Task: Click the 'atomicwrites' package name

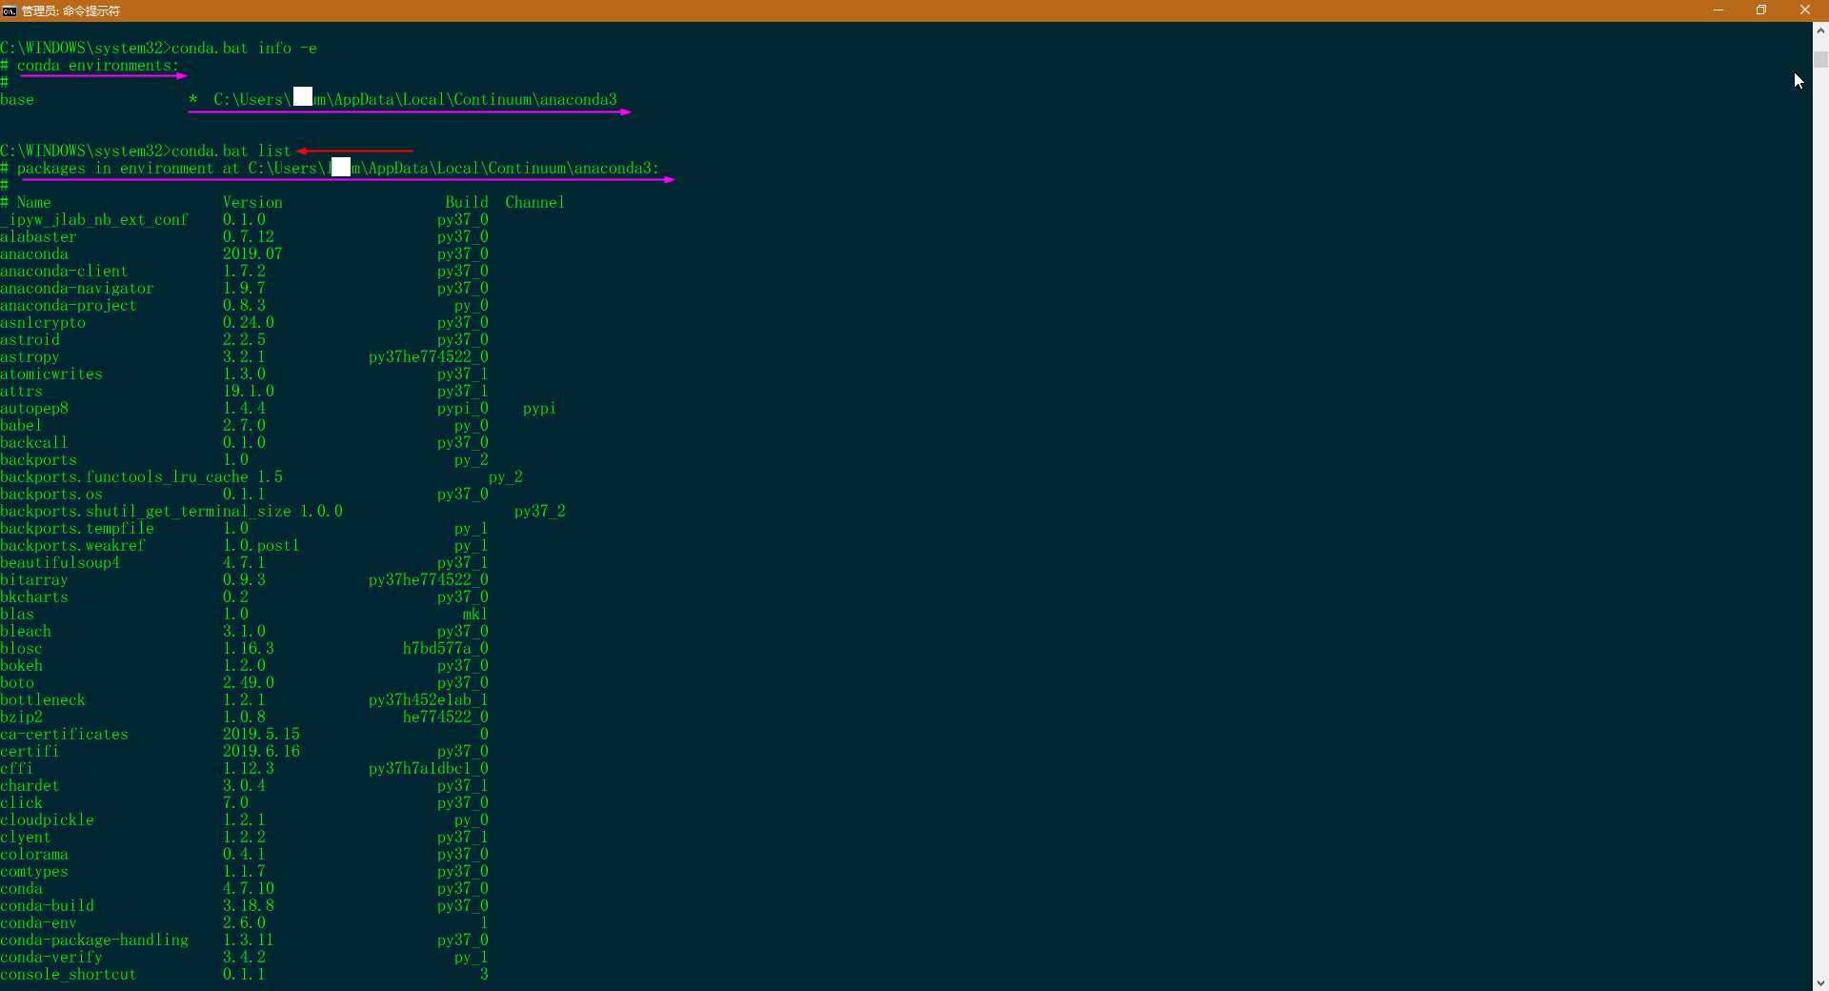Action: click(x=51, y=374)
